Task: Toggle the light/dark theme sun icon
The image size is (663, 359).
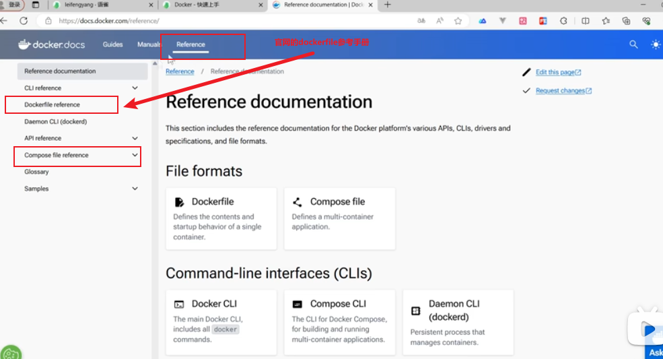Action: [656, 44]
